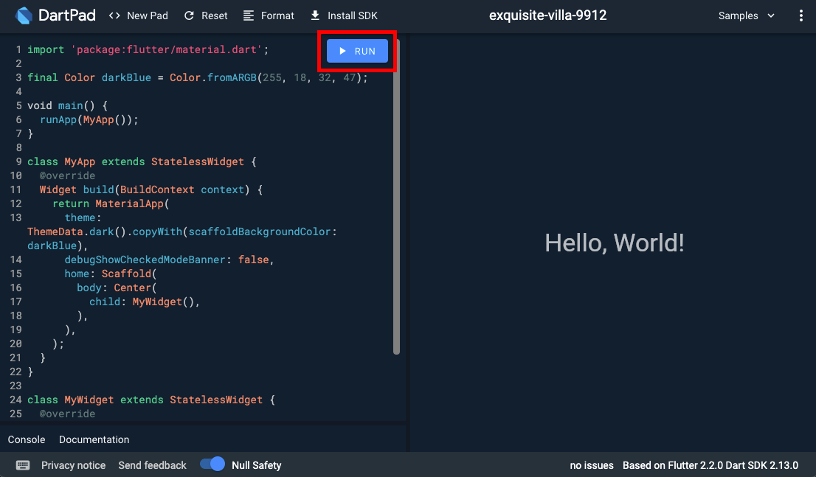The width and height of the screenshot is (816, 477).
Task: Click the Install SDK download icon
Action: coord(315,15)
